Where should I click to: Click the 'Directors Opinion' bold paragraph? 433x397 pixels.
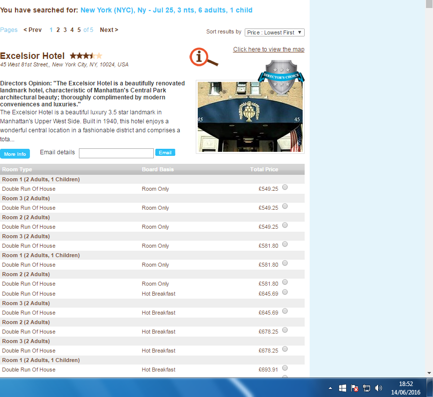pyautogui.click(x=92, y=93)
